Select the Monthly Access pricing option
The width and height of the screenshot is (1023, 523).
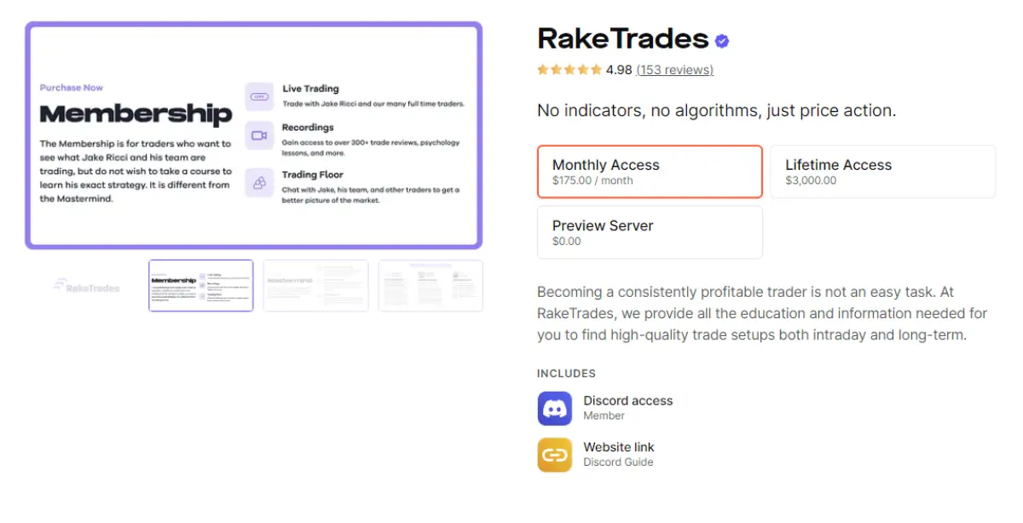coord(650,171)
